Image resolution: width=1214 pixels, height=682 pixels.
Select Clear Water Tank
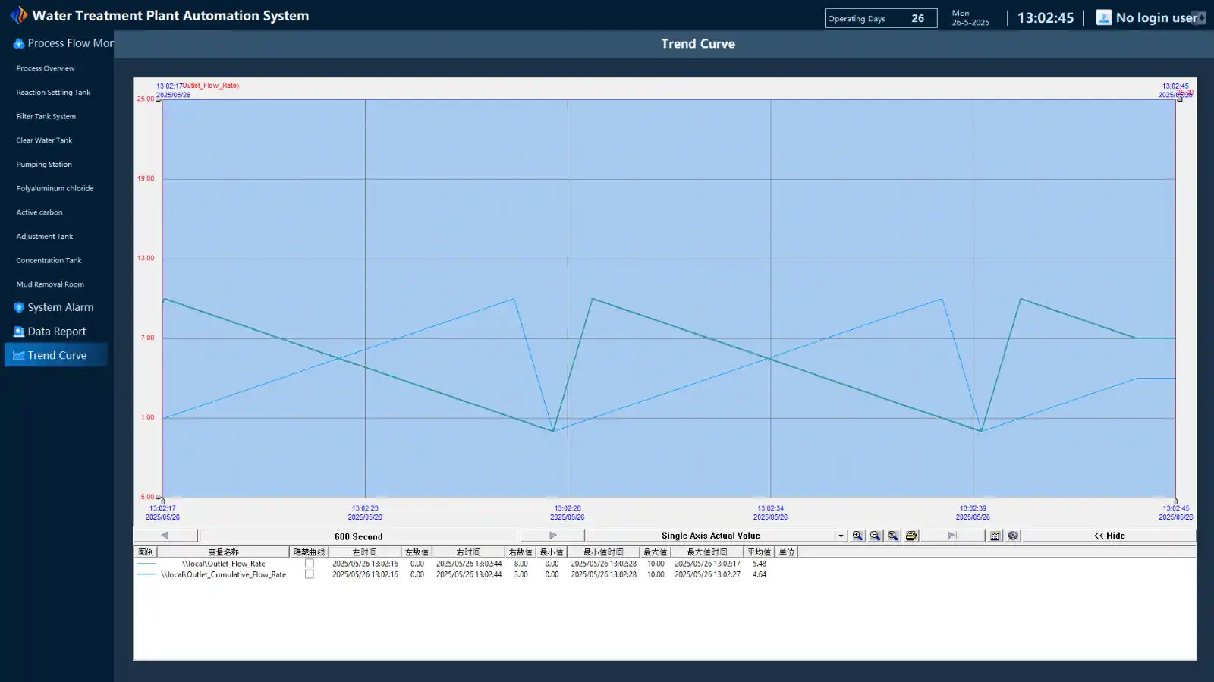(44, 140)
